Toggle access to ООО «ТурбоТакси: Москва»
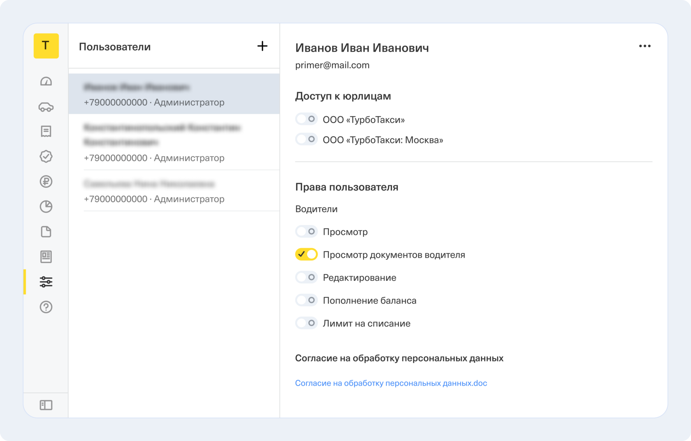This screenshot has height=441, width=691. coord(306,140)
